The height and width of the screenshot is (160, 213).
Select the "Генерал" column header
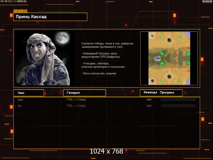[84, 93]
